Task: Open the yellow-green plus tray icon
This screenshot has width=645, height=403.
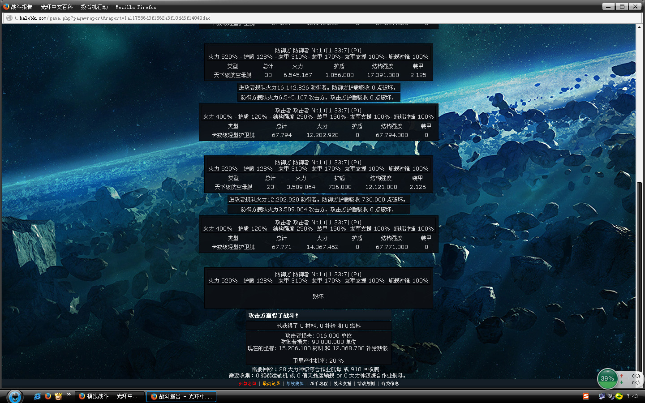Action: (619, 396)
